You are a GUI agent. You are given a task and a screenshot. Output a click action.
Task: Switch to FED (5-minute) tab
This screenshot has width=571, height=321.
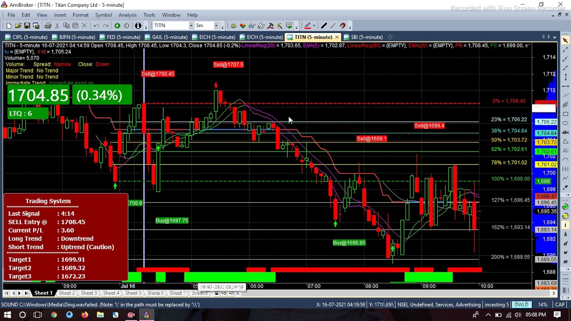coord(120,37)
